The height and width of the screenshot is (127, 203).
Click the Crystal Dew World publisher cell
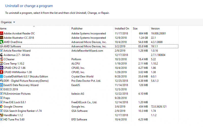click(82, 76)
